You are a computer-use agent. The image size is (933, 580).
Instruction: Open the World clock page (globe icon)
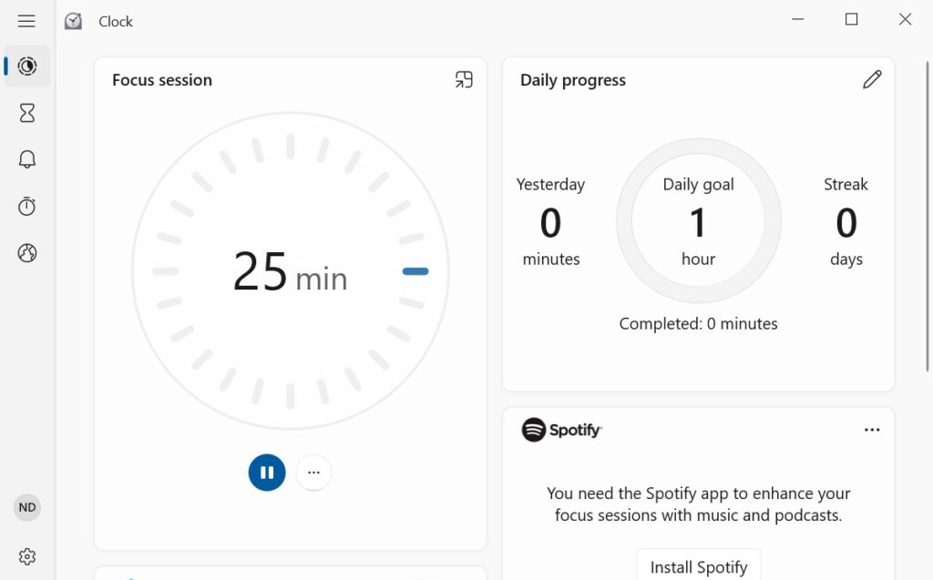pos(27,253)
